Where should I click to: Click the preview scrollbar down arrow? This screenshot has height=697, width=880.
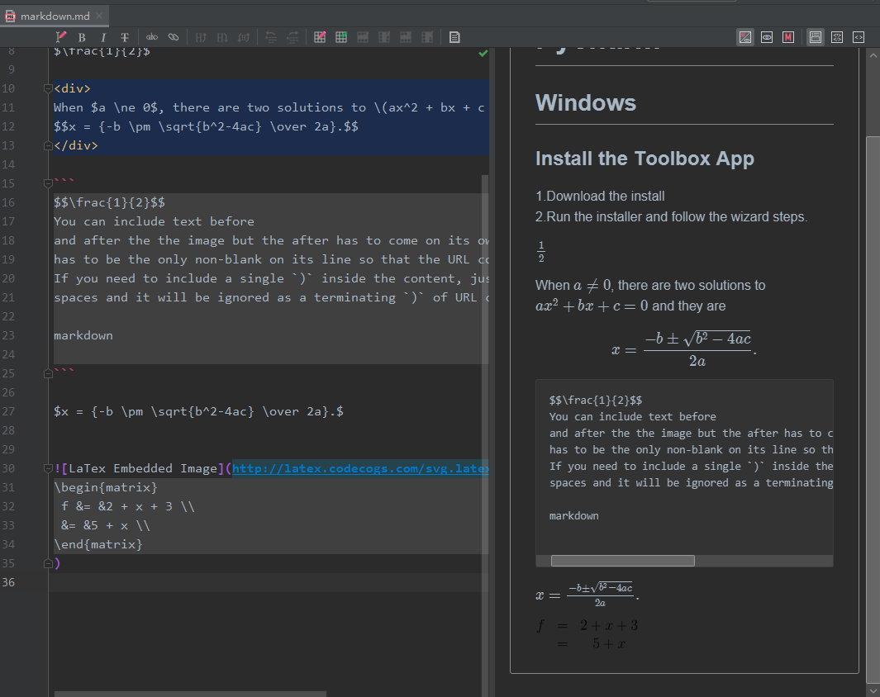point(873,690)
